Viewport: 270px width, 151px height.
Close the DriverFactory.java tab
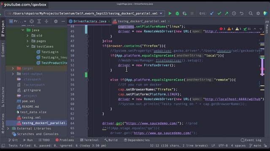pos(109,21)
